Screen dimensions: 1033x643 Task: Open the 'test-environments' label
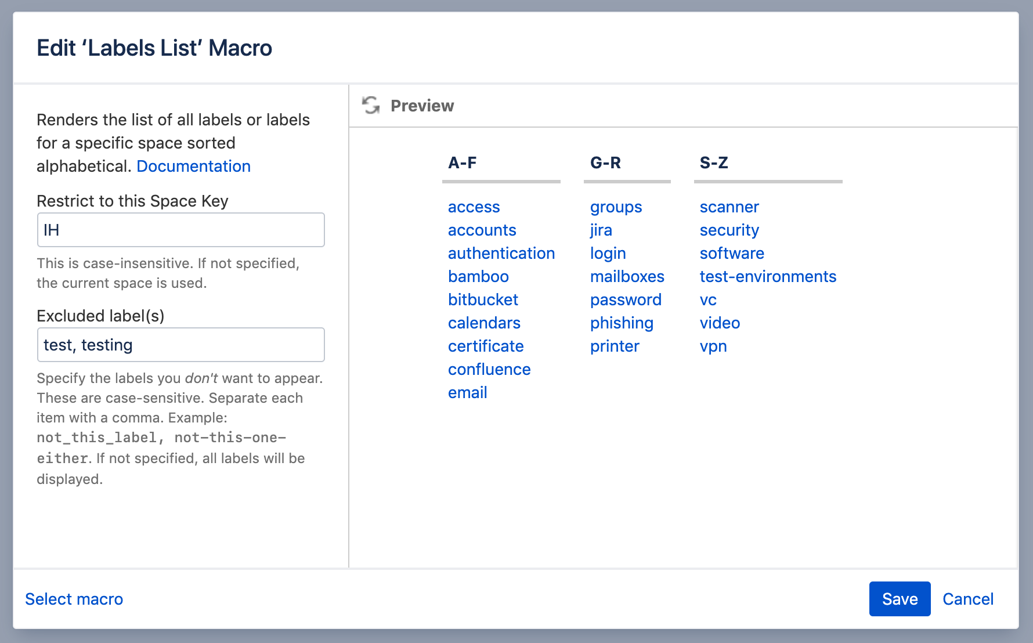(768, 277)
